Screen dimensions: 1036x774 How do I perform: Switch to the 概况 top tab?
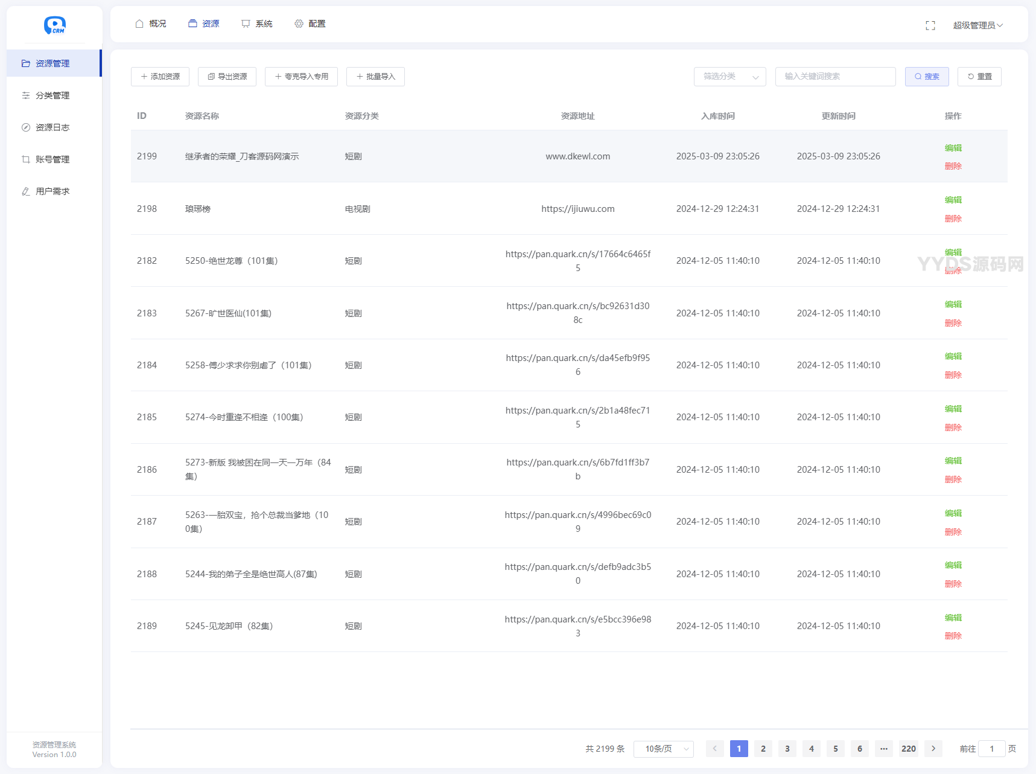151,24
